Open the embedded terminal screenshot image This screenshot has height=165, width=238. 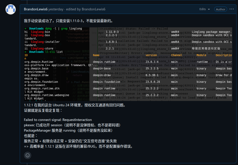coord(128,64)
